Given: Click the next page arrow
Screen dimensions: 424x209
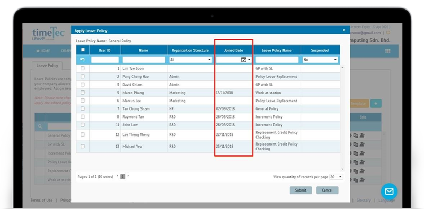Looking at the screenshot, I should pyautogui.click(x=128, y=176).
